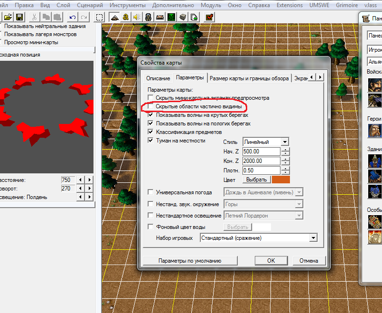Open the AI Editor green face icon

[171, 17]
